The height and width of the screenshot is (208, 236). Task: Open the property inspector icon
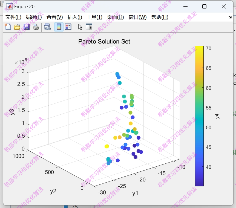[x=89, y=27]
